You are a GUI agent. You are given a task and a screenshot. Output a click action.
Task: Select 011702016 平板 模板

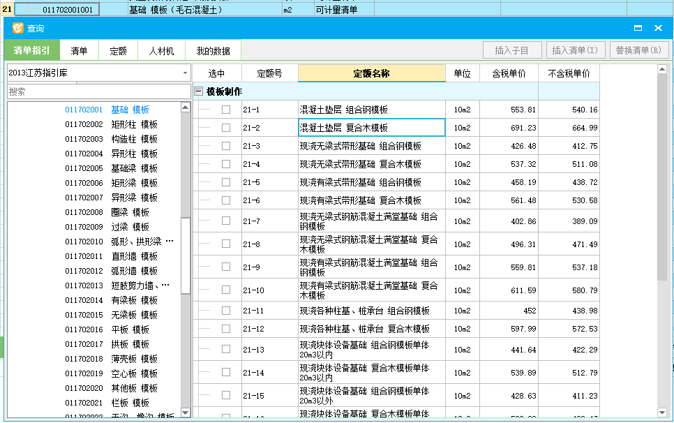click(x=107, y=329)
